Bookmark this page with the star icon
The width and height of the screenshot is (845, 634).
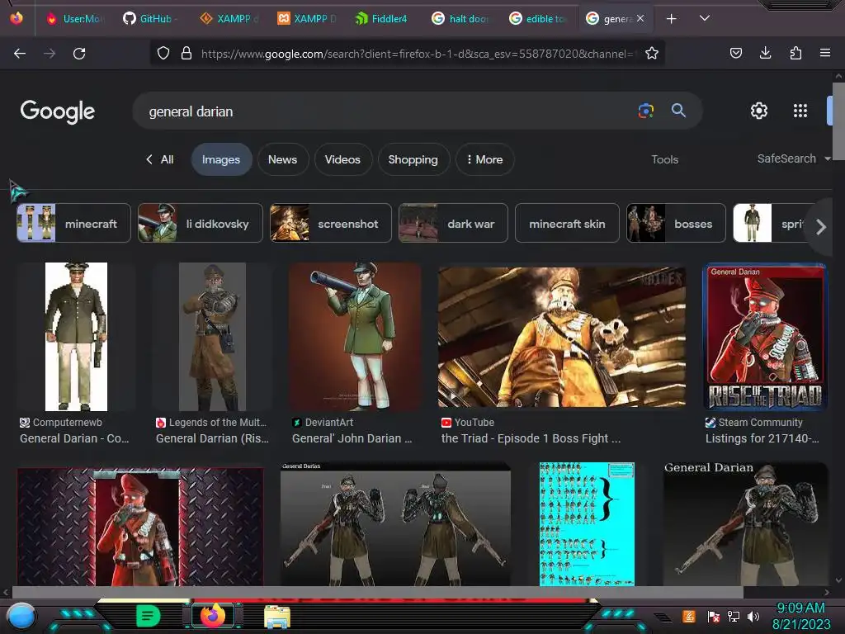[652, 54]
